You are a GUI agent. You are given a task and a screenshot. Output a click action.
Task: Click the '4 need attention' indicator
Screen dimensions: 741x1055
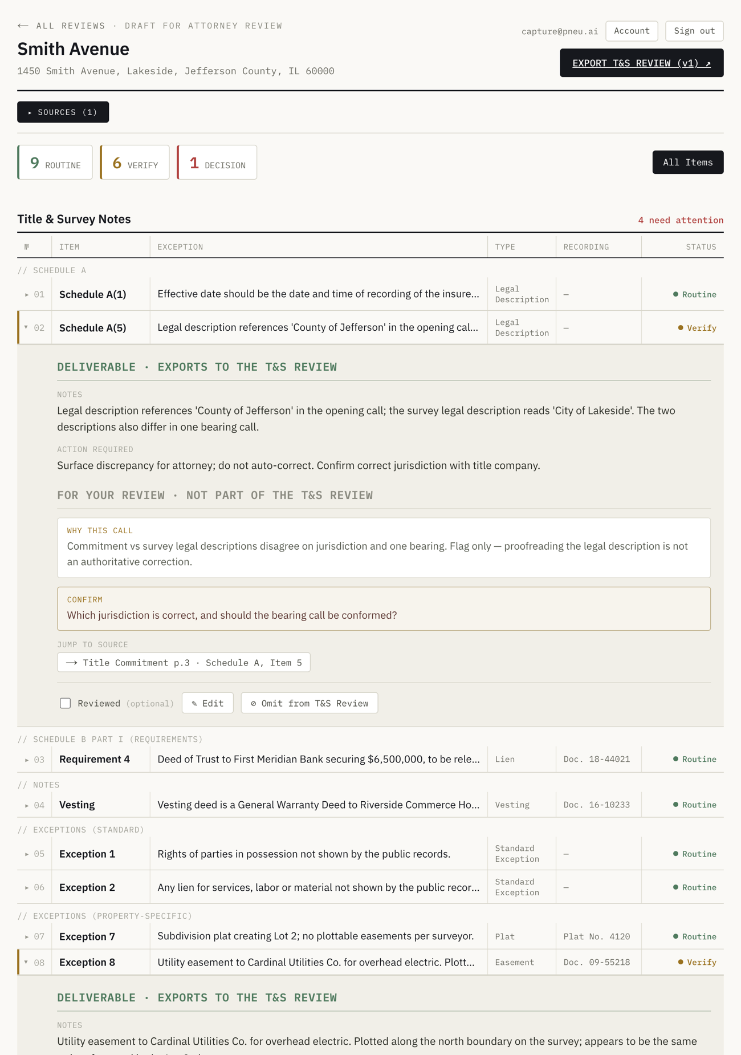tap(681, 220)
